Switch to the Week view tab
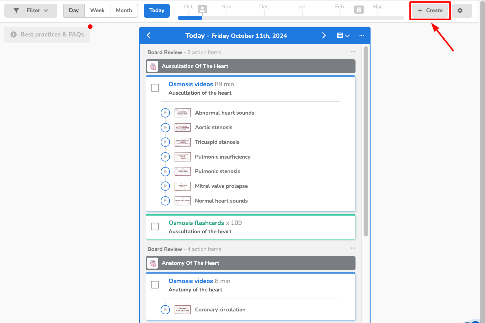The width and height of the screenshot is (485, 323). (97, 10)
